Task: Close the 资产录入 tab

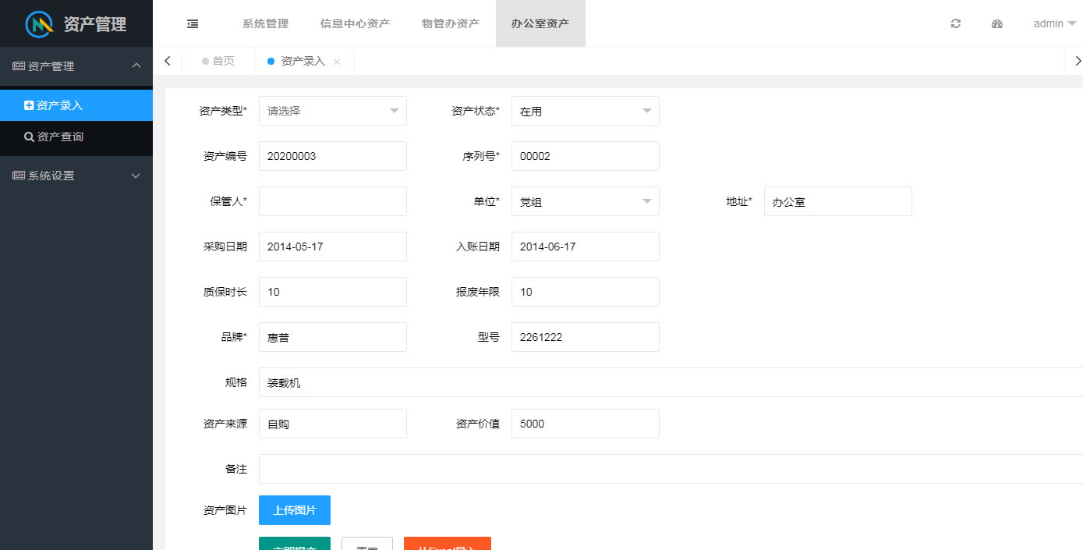Action: click(337, 62)
